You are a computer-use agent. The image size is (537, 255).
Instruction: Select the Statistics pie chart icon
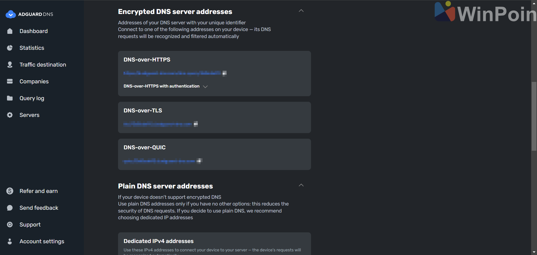click(10, 48)
